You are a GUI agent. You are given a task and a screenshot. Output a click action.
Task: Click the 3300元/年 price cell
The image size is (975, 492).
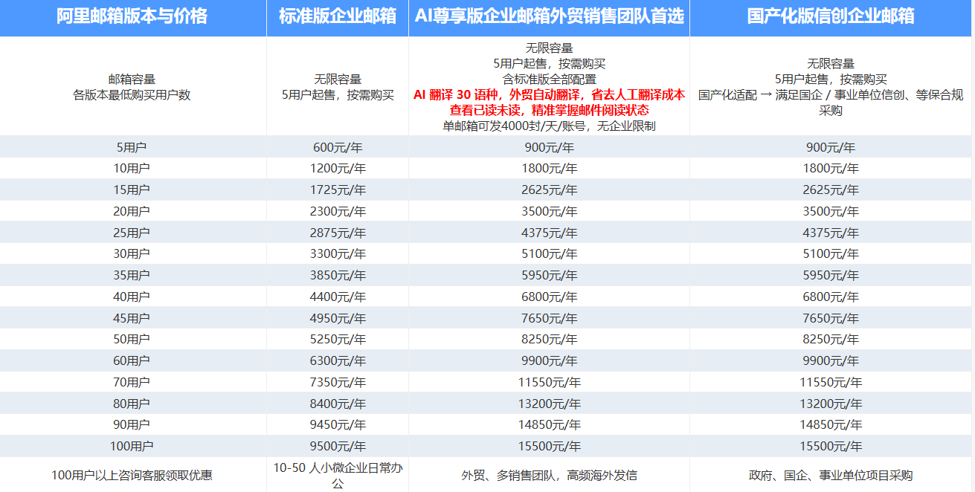(338, 254)
